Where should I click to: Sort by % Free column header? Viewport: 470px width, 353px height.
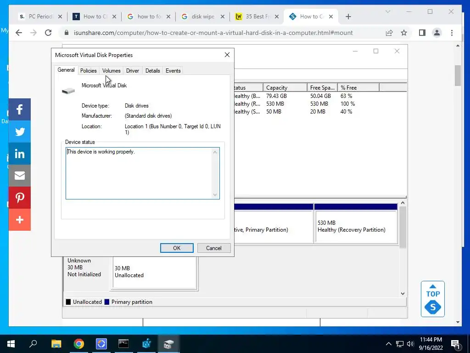358,88
